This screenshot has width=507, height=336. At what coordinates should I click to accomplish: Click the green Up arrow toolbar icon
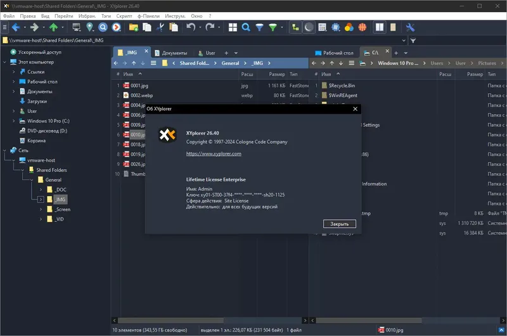point(53,27)
